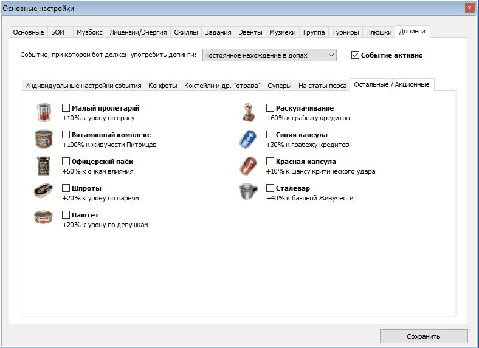Select the Эвенты tab
This screenshot has width=479, height=348.
250,32
